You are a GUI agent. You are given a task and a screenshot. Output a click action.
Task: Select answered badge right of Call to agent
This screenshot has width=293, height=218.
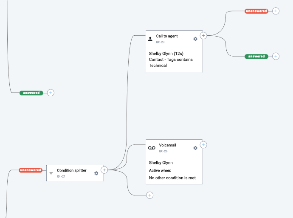[256, 56]
